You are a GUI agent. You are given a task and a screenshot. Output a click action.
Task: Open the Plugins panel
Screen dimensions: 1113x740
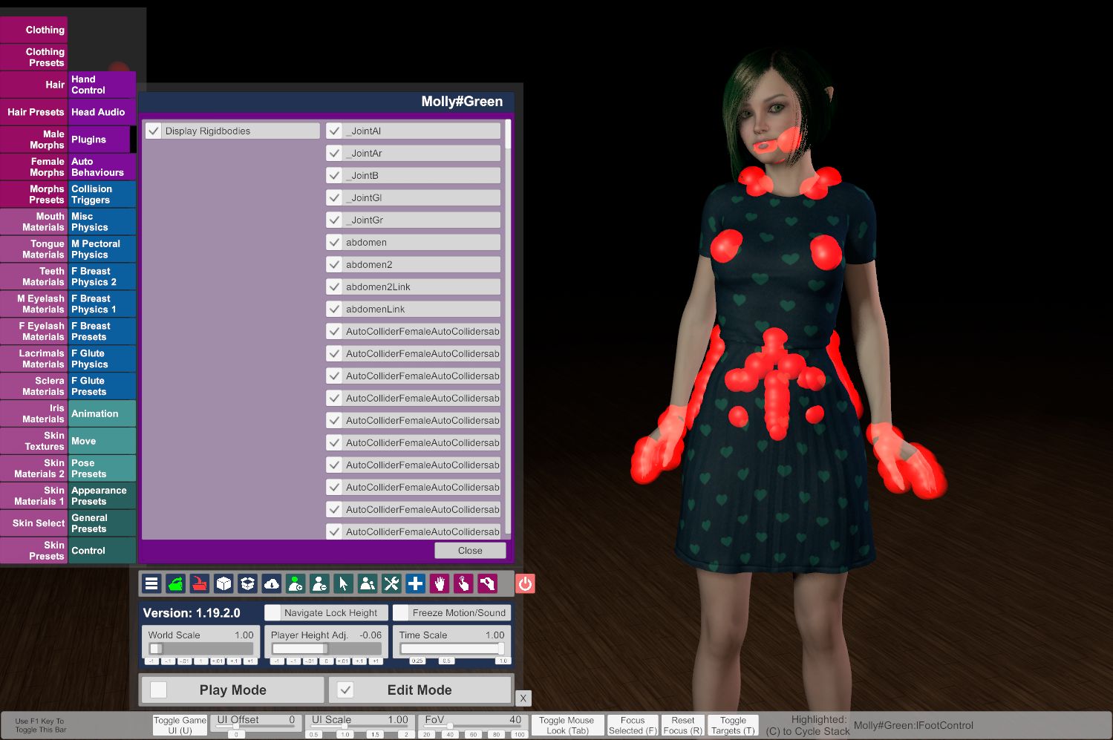coord(101,139)
